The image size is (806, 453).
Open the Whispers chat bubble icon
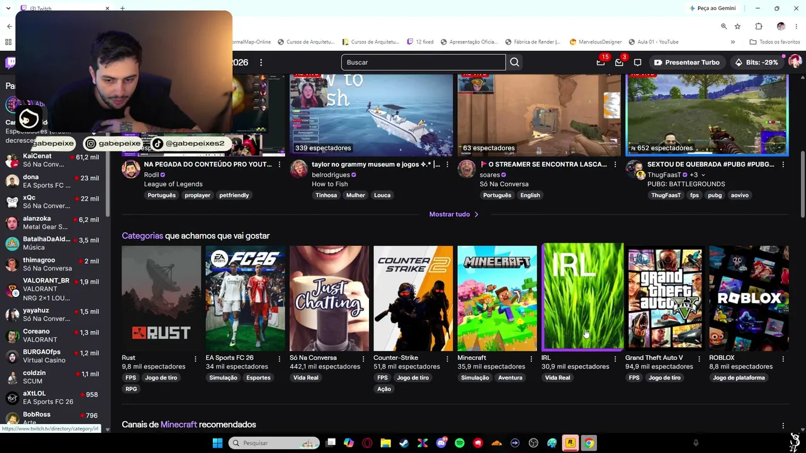637,62
